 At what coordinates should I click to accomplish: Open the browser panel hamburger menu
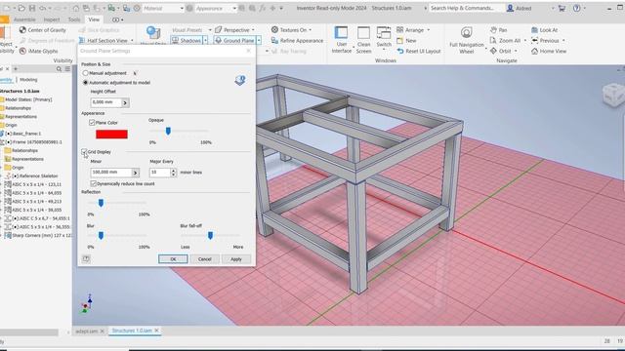[67, 69]
